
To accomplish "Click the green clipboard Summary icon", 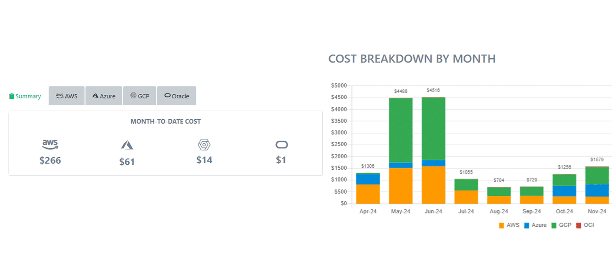I will pos(11,96).
